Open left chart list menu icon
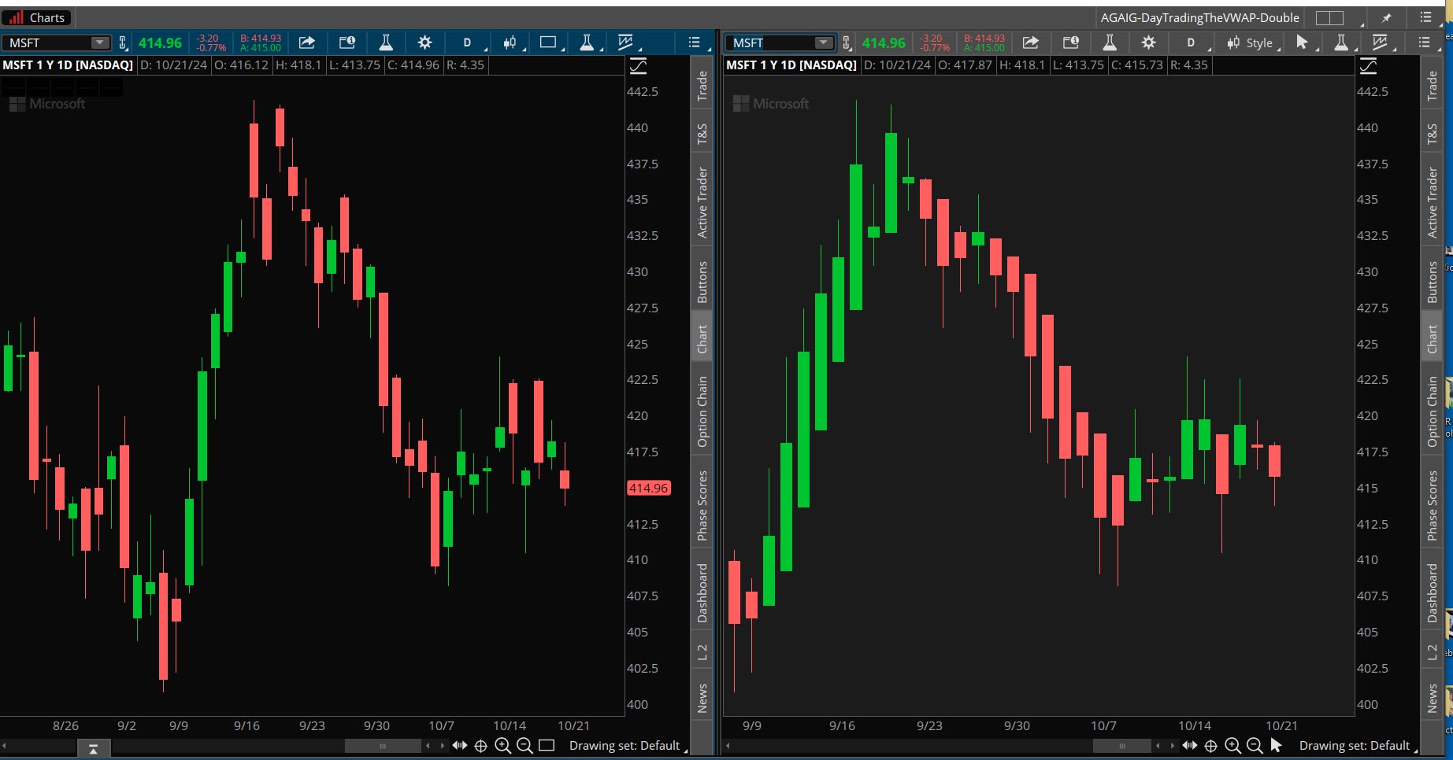 (x=695, y=42)
